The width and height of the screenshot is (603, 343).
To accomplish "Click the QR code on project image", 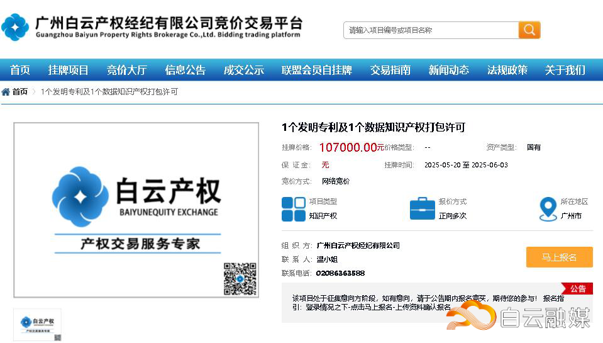I will [x=240, y=279].
